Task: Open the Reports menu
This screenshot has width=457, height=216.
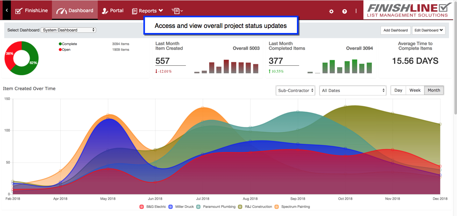Action: coord(147,10)
